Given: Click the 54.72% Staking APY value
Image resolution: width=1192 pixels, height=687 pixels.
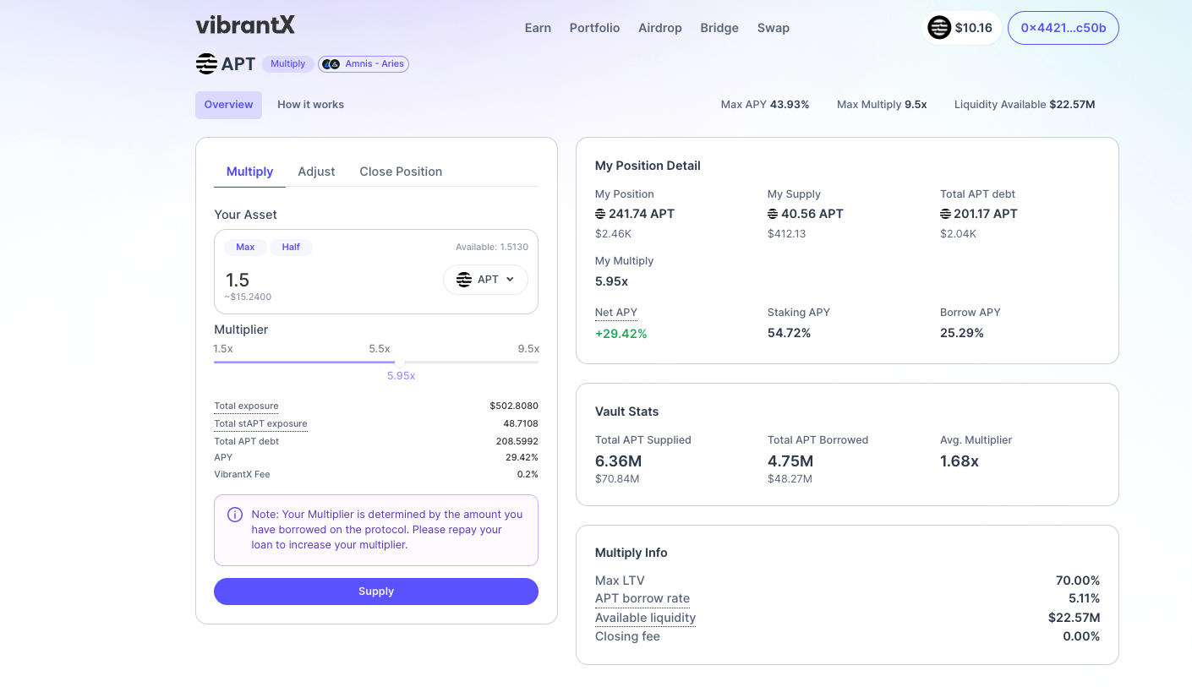Looking at the screenshot, I should [789, 334].
